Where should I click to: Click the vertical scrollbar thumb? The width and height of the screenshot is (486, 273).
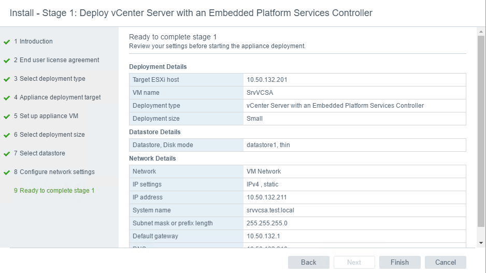point(481,132)
